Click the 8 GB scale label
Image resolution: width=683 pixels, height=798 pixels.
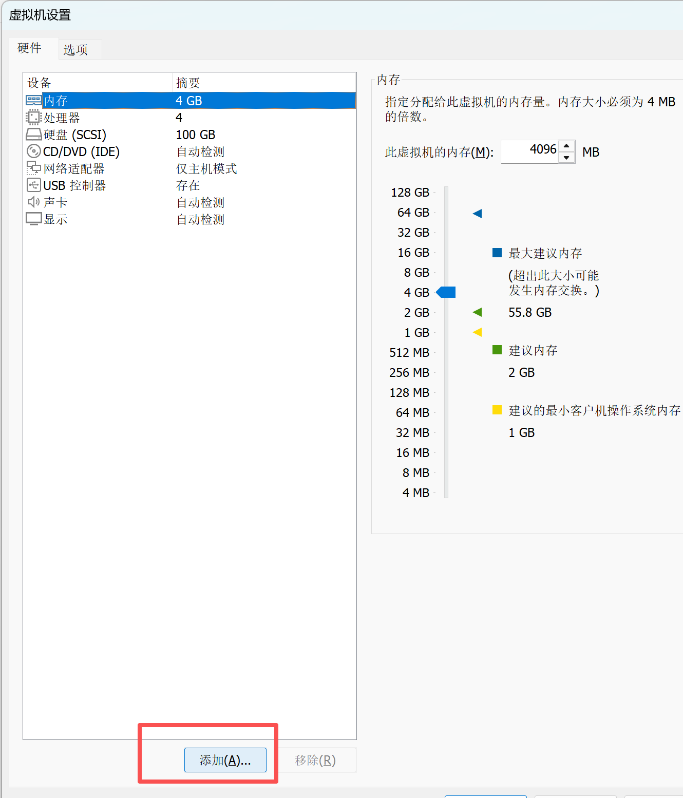tap(416, 272)
